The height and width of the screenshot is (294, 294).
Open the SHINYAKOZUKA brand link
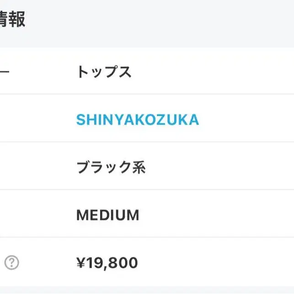[138, 120]
